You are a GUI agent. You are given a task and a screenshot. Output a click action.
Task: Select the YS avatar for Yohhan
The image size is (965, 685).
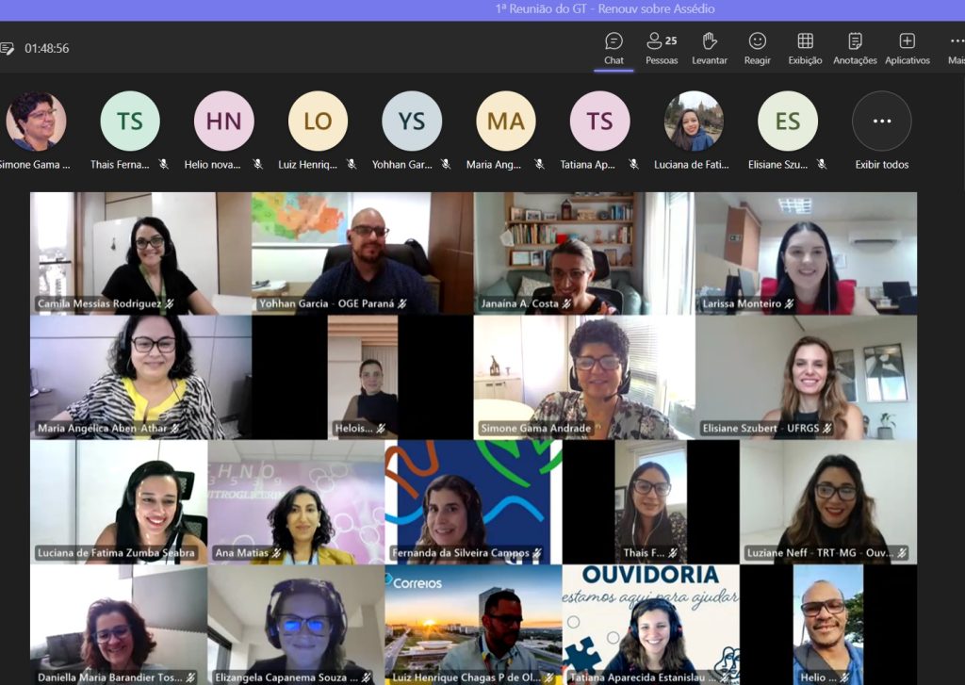(x=412, y=122)
